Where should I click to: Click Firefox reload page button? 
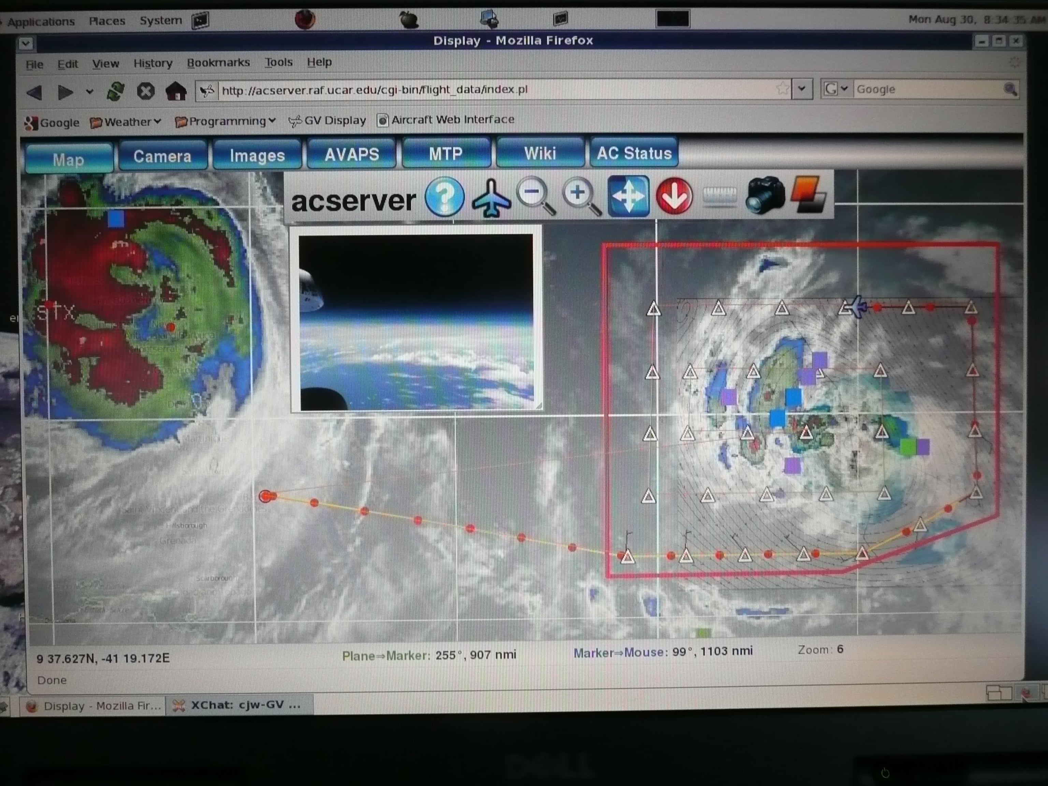click(116, 91)
